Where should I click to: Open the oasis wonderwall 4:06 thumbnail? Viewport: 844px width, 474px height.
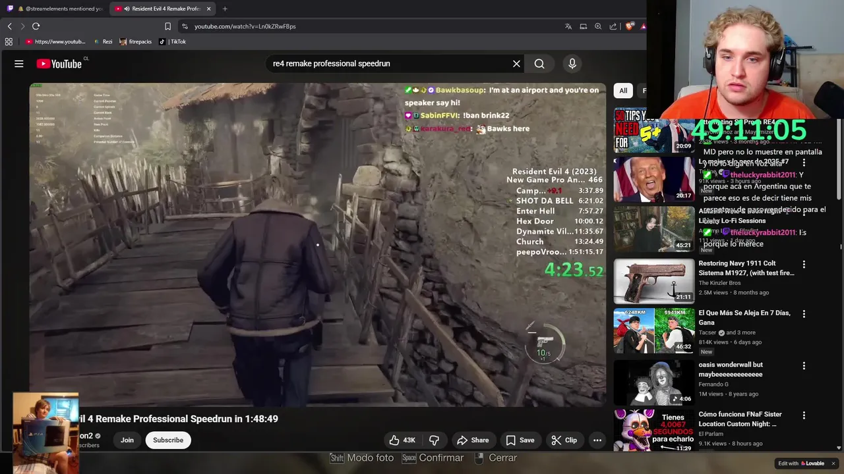click(654, 382)
